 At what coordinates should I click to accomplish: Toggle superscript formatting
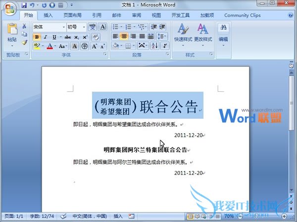pyautogui.click(x=85, y=37)
